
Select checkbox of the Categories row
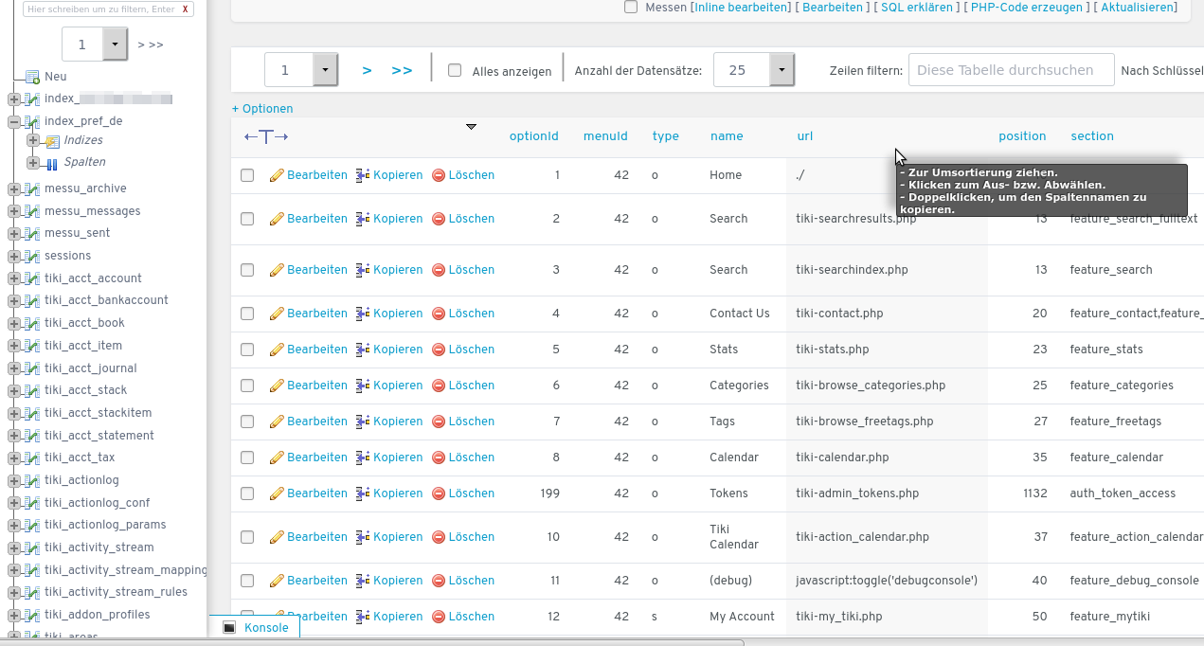(x=247, y=386)
